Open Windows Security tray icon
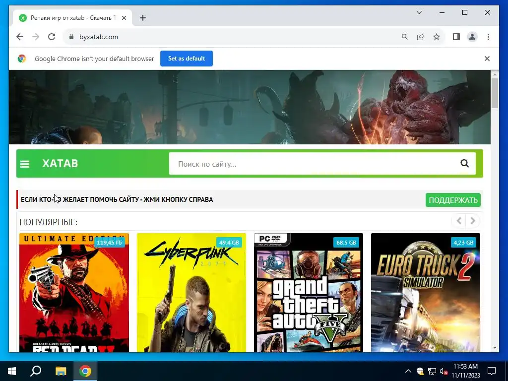This screenshot has width=508, height=381. tap(420, 371)
